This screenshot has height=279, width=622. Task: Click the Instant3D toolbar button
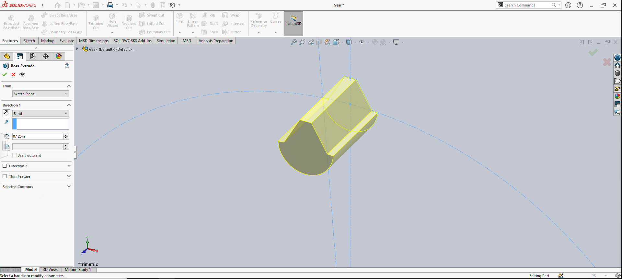pyautogui.click(x=293, y=24)
